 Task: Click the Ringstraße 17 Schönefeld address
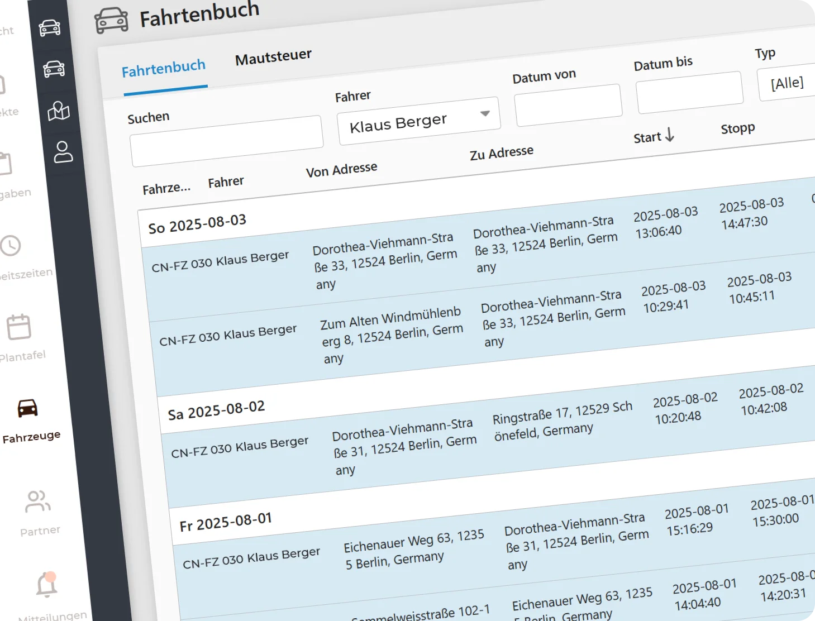point(563,420)
